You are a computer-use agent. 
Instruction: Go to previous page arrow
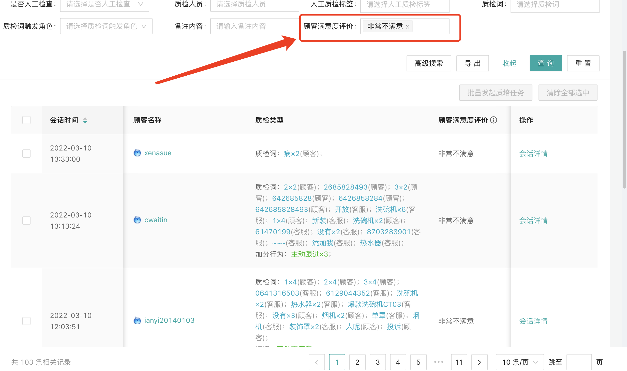tap(317, 362)
